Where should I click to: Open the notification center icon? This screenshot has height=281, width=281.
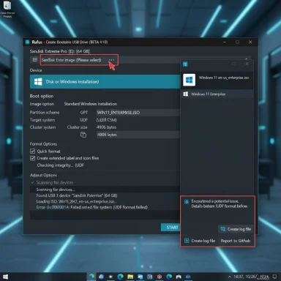[x=274, y=277]
